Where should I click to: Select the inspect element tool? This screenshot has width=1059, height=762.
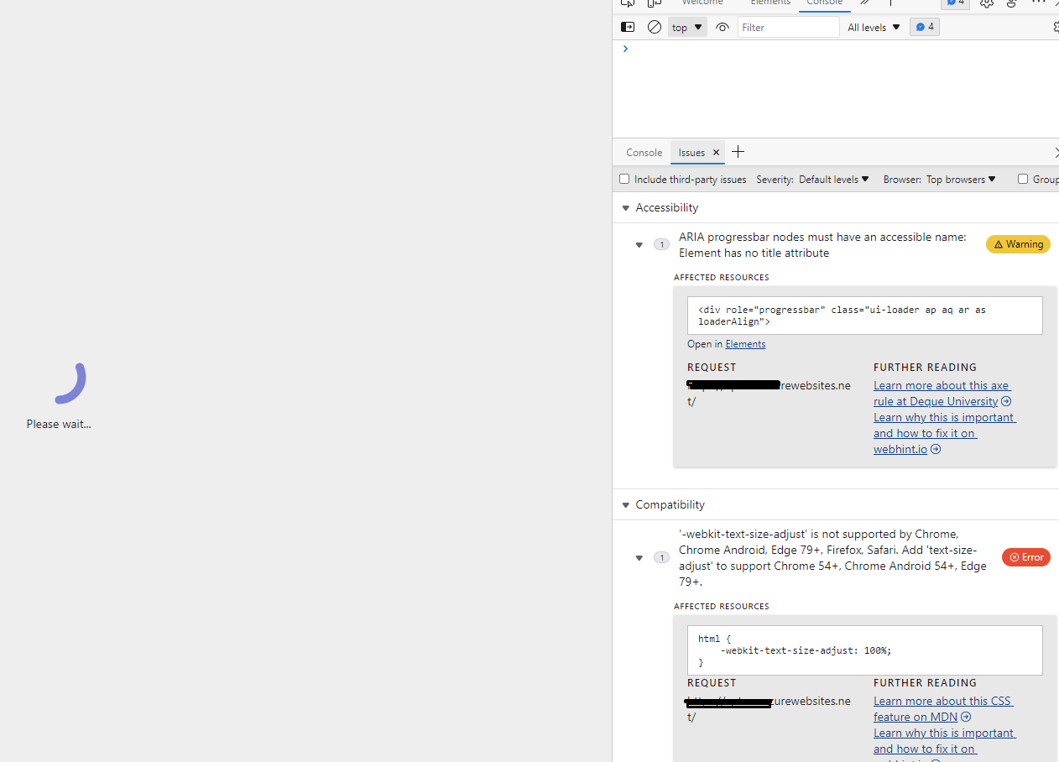coord(628,3)
